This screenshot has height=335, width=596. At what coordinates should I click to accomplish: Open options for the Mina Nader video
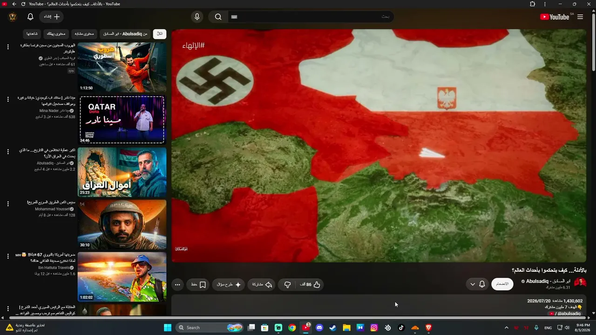point(8,99)
